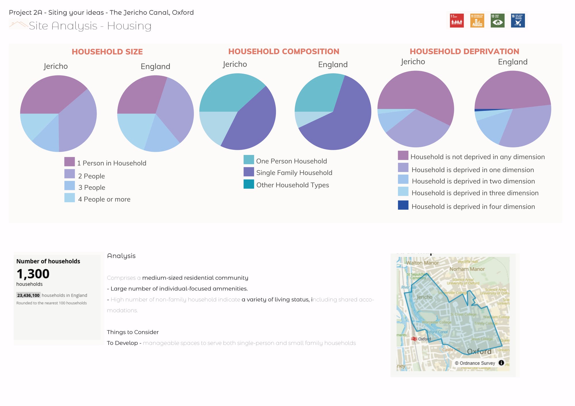Click the HOUSEHOLD COMPOSITION heading

point(284,51)
